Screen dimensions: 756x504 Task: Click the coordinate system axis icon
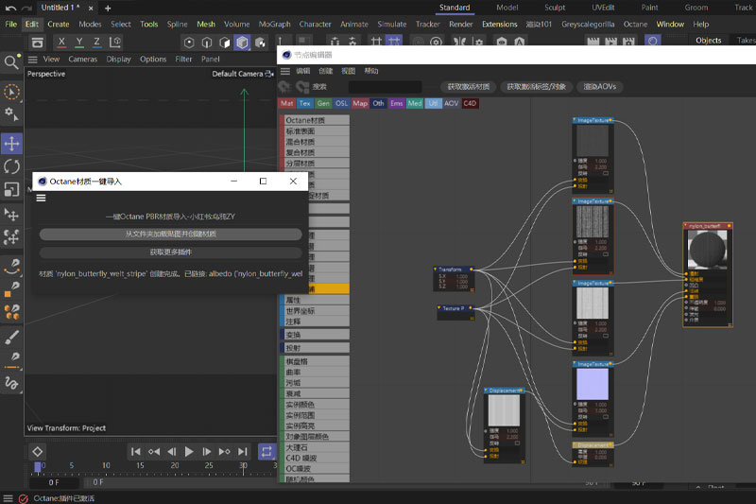pos(114,42)
